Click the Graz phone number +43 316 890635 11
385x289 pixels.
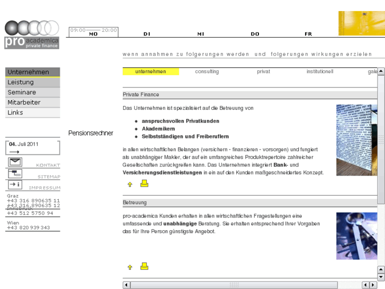pyautogui.click(x=33, y=200)
